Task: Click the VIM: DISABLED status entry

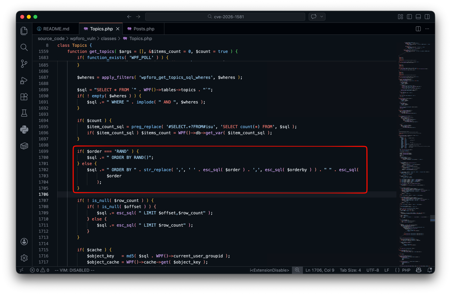Action: 74,270
